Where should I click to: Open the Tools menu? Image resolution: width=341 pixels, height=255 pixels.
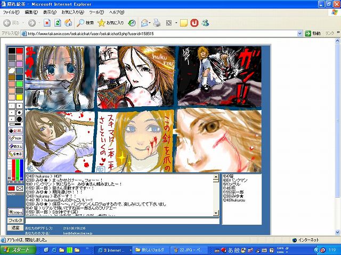click(96, 12)
